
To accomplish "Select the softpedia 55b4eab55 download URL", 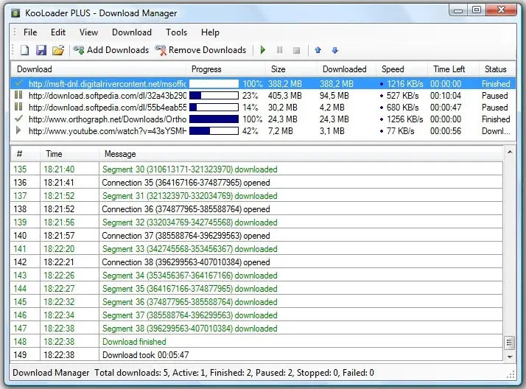I will pyautogui.click(x=108, y=108).
